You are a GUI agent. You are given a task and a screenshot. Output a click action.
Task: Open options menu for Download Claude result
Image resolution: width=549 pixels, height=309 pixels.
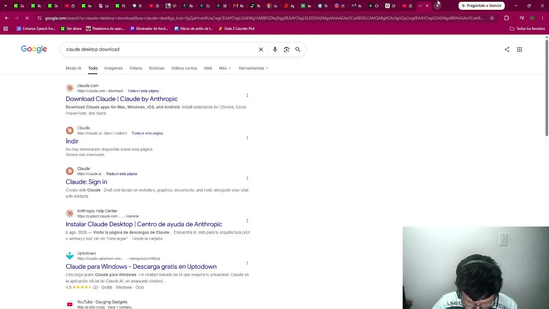pyautogui.click(x=247, y=95)
